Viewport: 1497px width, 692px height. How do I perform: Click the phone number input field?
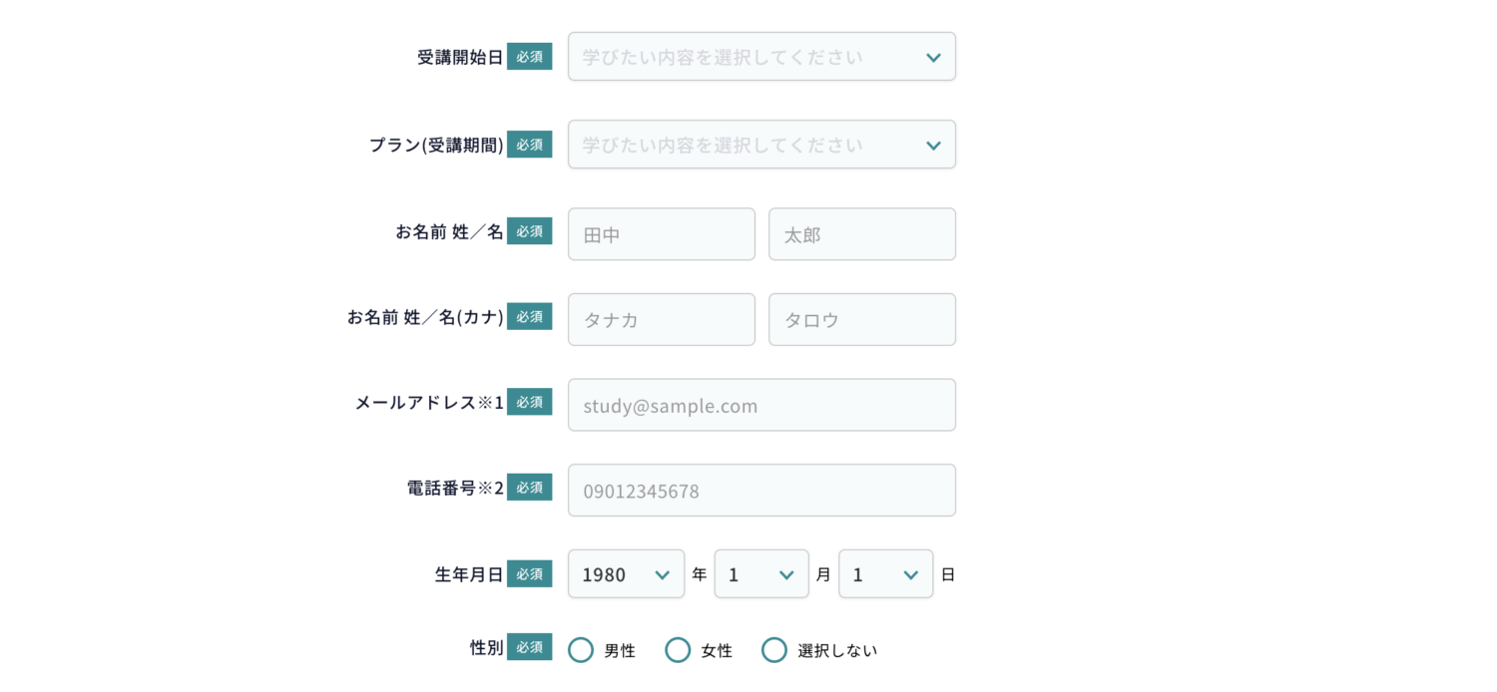(761, 490)
